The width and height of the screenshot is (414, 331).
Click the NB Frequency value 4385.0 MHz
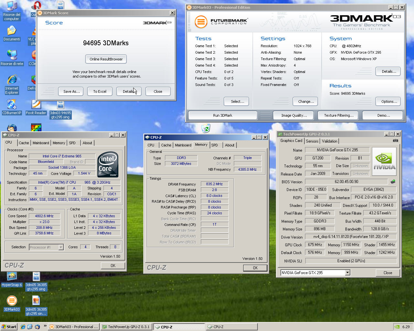[247, 169]
